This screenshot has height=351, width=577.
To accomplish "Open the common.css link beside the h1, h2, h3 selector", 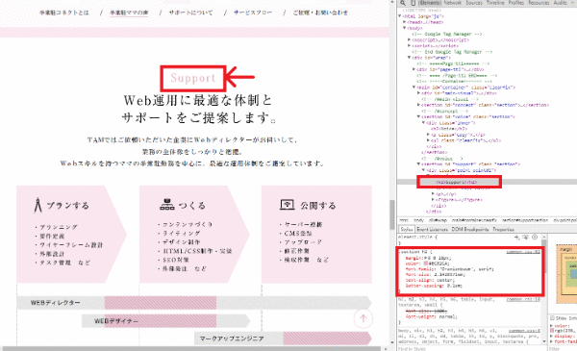I will (x=523, y=299).
